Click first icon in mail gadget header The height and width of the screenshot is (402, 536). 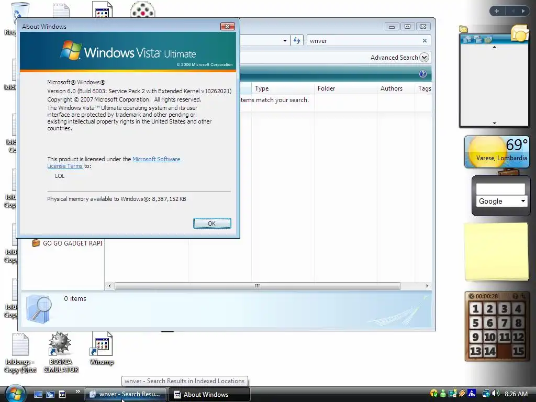(x=467, y=39)
